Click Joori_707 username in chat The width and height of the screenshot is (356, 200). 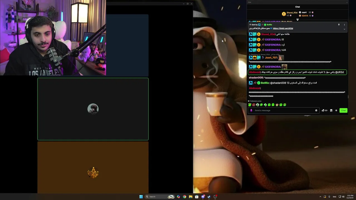[x=271, y=57]
